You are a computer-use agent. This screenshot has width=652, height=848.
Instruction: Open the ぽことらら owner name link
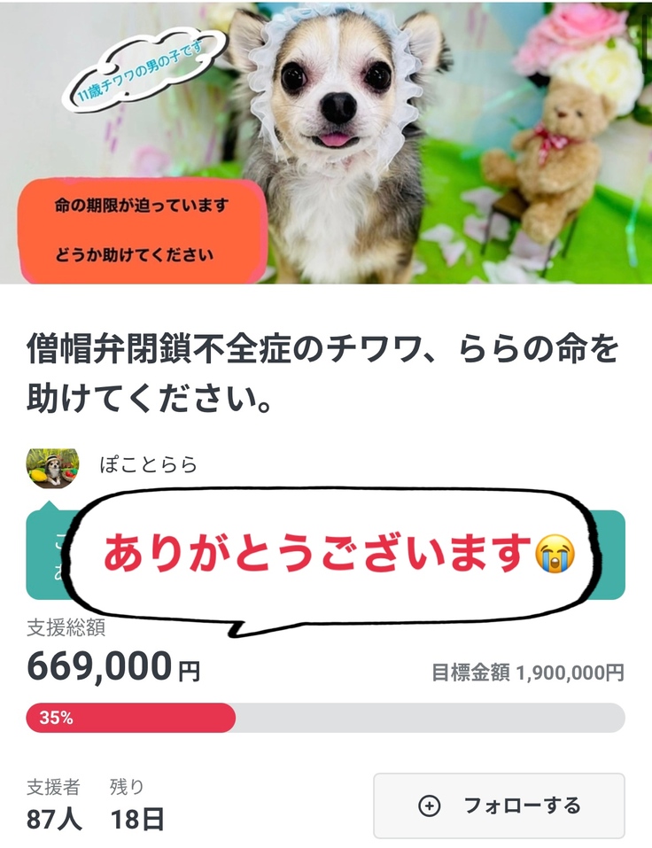pyautogui.click(x=149, y=465)
